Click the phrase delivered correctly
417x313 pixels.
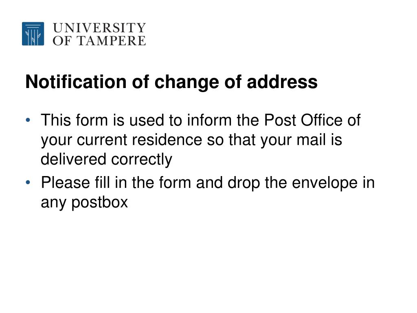(106, 160)
